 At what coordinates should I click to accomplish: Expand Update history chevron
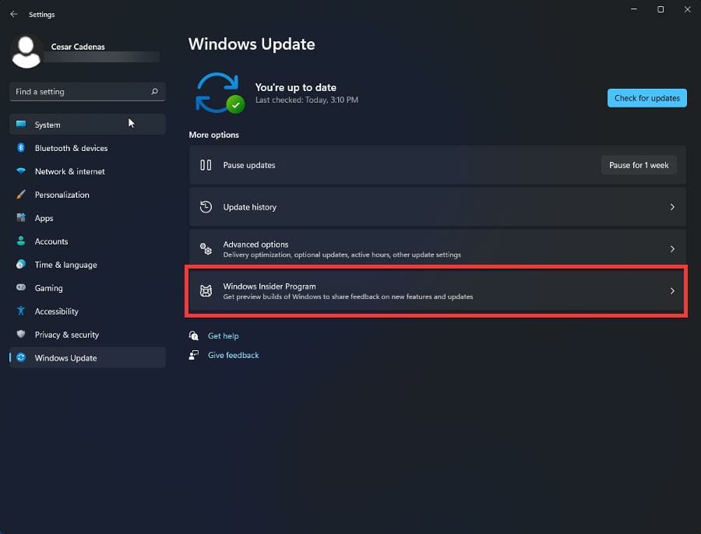click(672, 207)
